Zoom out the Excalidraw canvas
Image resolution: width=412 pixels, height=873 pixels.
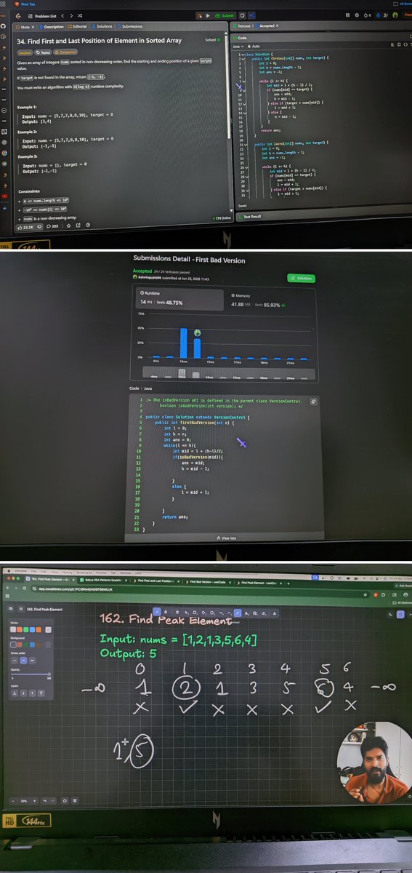coord(13,801)
